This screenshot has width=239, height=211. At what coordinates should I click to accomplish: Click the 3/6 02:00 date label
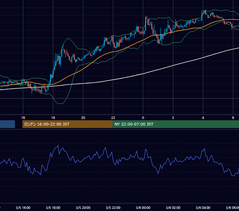pos(173,207)
